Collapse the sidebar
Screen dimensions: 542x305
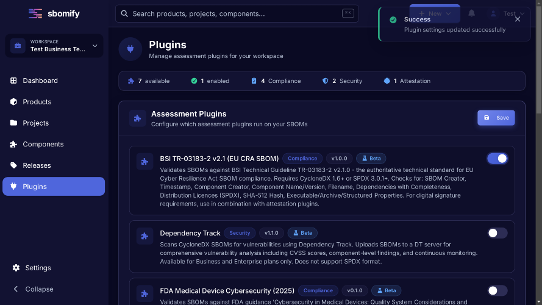(33, 289)
